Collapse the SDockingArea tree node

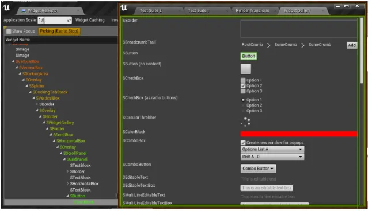(x=20, y=74)
